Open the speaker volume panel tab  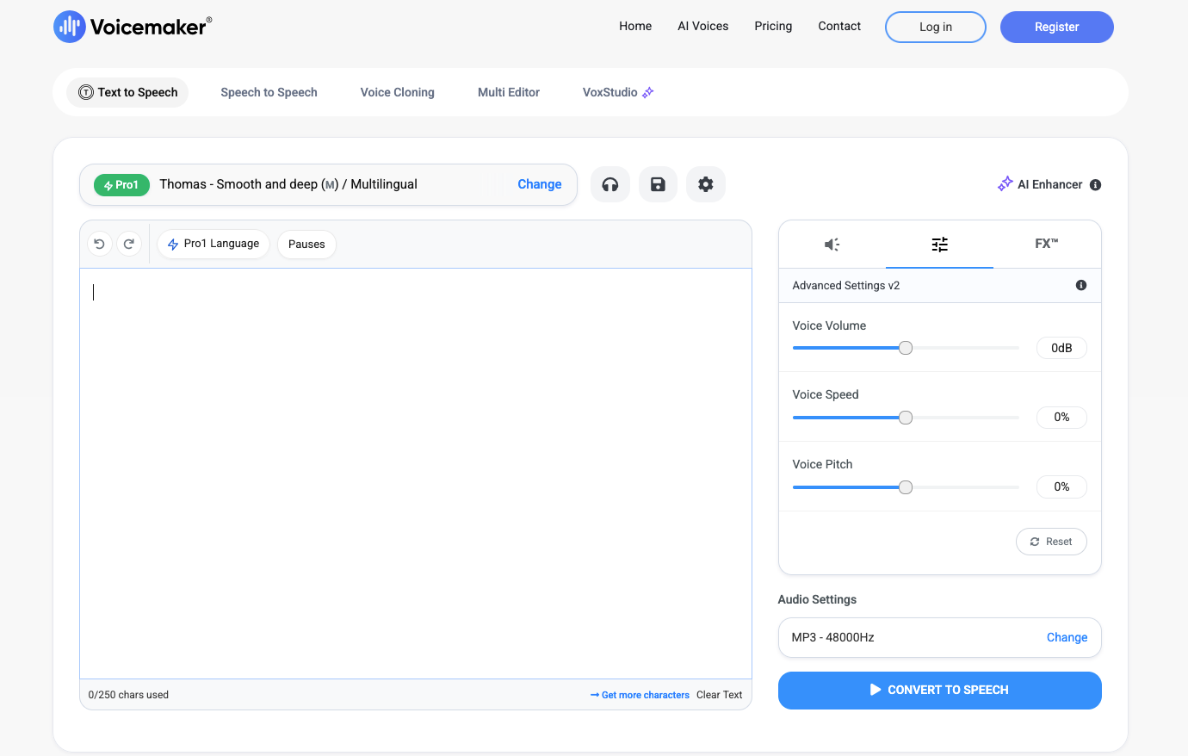tap(832, 245)
